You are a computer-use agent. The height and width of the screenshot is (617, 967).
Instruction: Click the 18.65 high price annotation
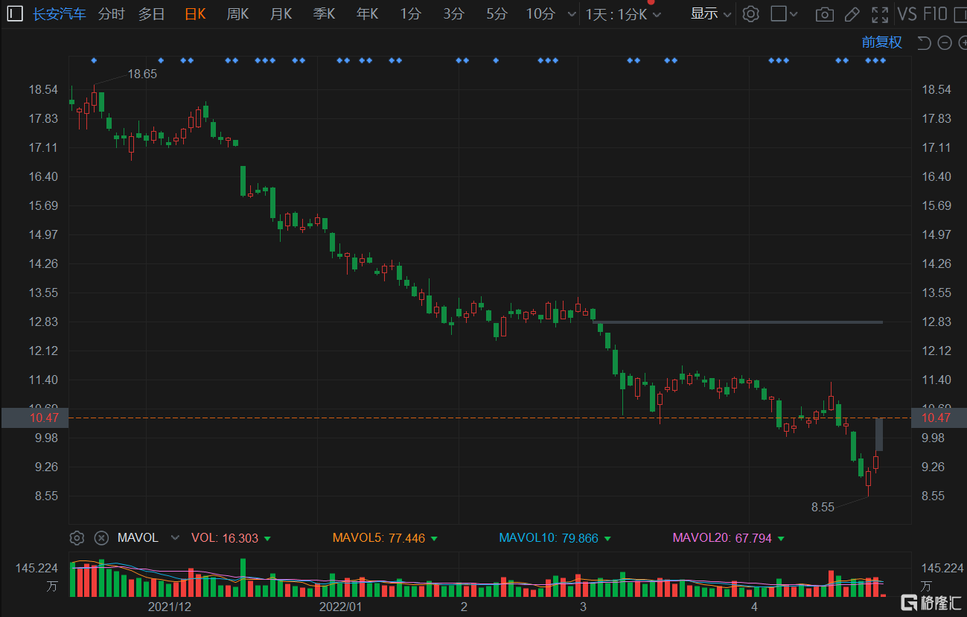tap(142, 74)
